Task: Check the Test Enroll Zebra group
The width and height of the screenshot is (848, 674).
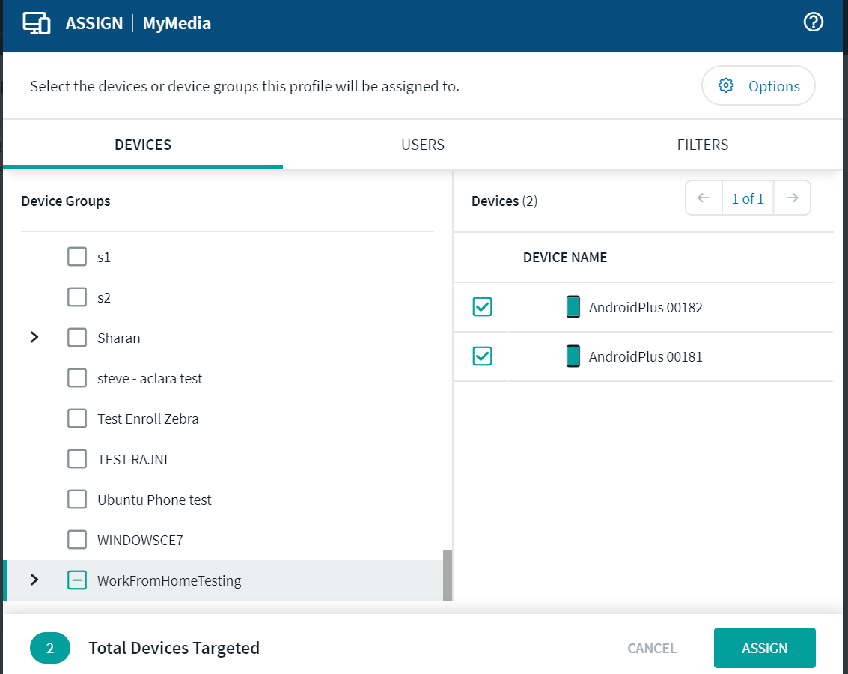Action: click(x=77, y=419)
